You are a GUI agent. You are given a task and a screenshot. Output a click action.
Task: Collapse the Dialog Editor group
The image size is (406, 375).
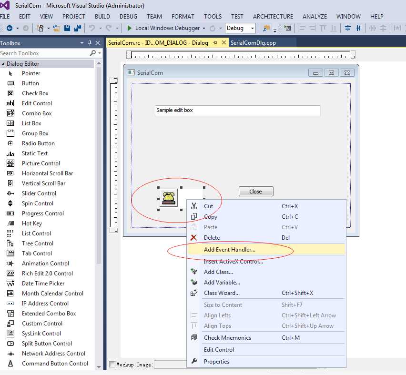(x=3, y=64)
